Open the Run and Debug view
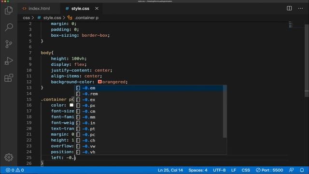Image resolution: width=309 pixels, height=174 pixels. [x=9, y=61]
